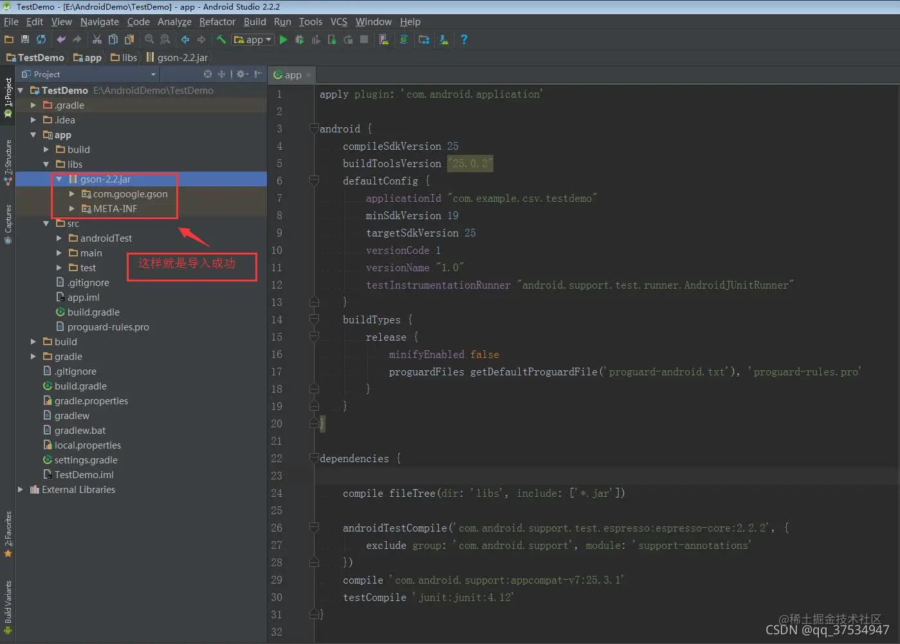Open the app run configuration dropdown
Image resolution: width=900 pixels, height=644 pixels.
253,39
